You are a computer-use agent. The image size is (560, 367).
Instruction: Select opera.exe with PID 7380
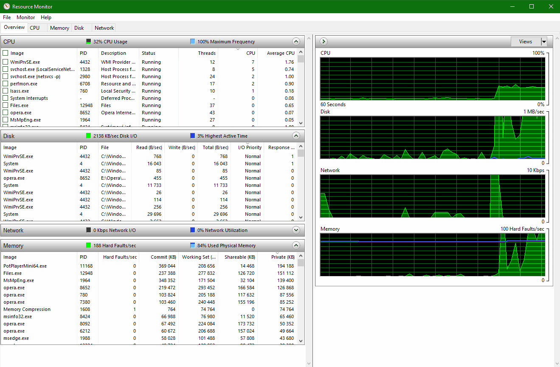149,302
